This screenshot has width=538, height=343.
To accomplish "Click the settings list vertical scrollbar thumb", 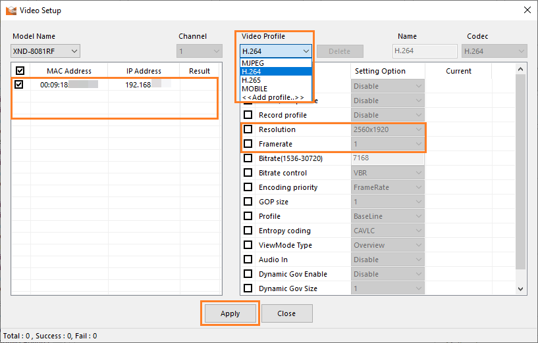I will [x=520, y=172].
